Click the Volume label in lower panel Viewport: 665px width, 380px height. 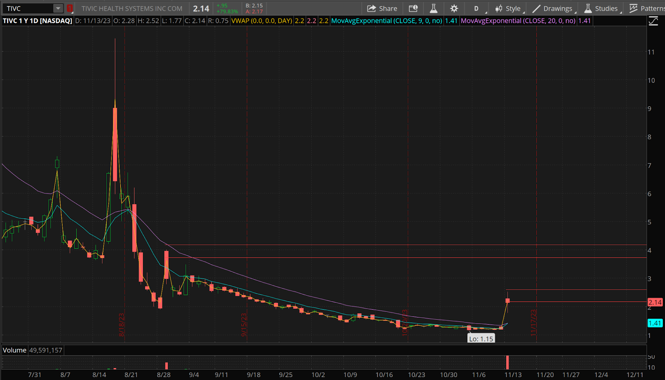click(x=15, y=350)
